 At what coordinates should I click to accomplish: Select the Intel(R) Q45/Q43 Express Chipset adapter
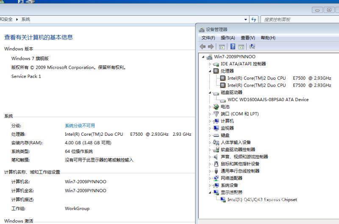pyautogui.click(x=262, y=199)
